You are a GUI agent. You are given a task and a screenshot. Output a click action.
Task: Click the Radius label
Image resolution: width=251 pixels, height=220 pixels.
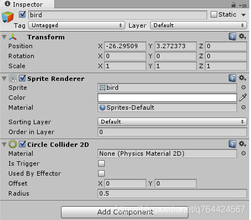19,193
